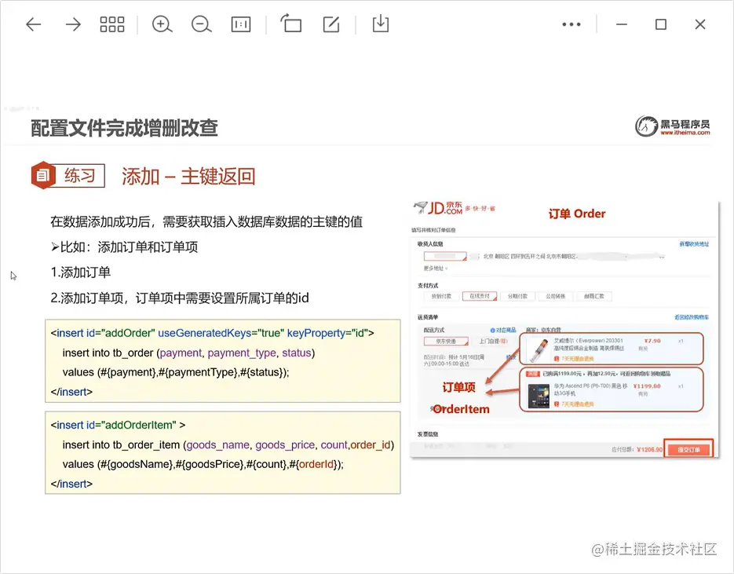Minimize the image viewer window
Viewport: 734px width, 574px height.
click(621, 24)
